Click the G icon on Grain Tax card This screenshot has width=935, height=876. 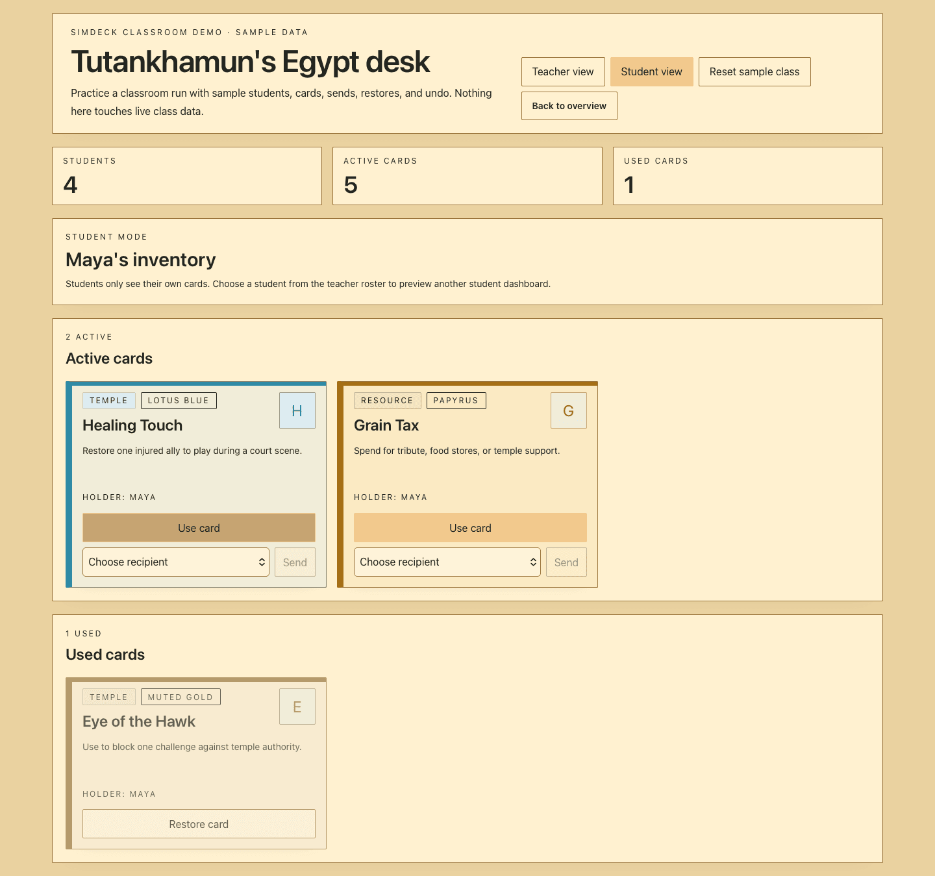(x=569, y=410)
